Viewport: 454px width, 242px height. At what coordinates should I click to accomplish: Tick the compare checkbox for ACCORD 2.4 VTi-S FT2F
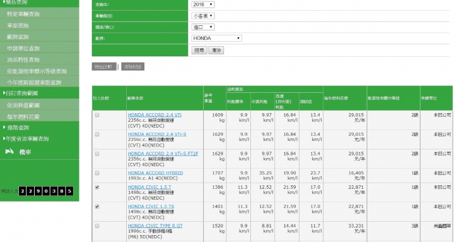[x=97, y=154]
